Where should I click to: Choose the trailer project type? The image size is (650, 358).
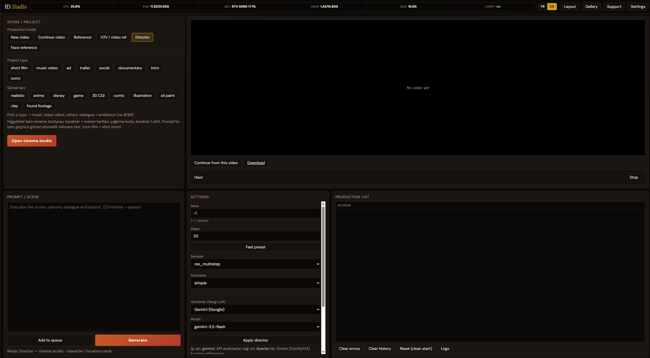click(85, 68)
